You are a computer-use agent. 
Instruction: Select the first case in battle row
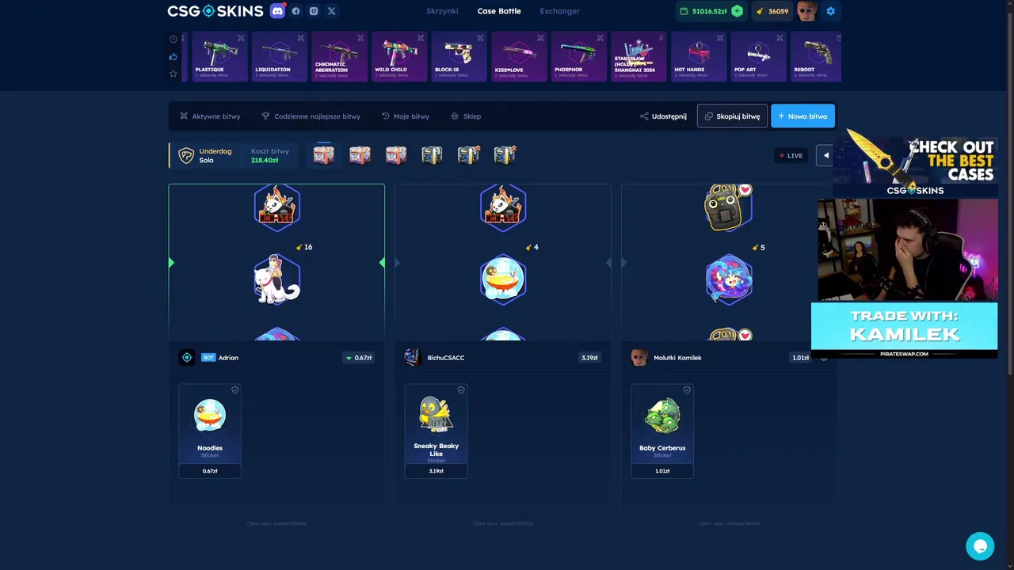pos(323,154)
